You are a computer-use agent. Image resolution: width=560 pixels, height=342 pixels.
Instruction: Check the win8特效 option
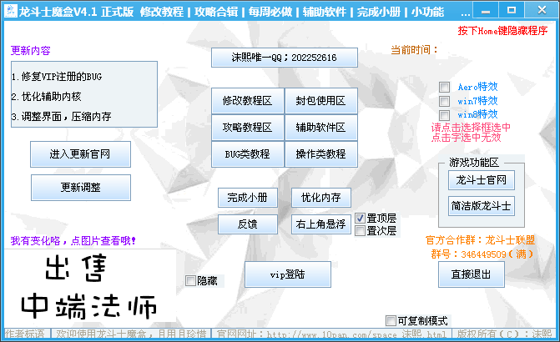[445, 114]
